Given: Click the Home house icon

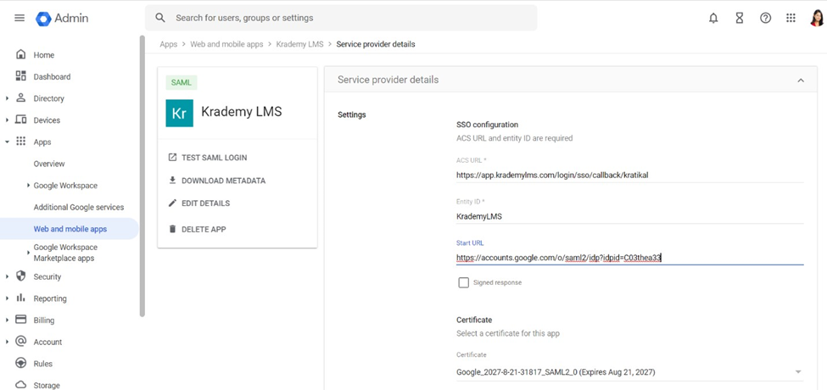Looking at the screenshot, I should (x=21, y=54).
